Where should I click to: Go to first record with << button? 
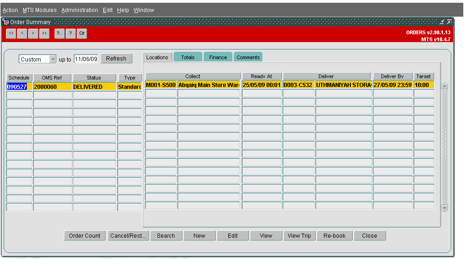point(11,33)
